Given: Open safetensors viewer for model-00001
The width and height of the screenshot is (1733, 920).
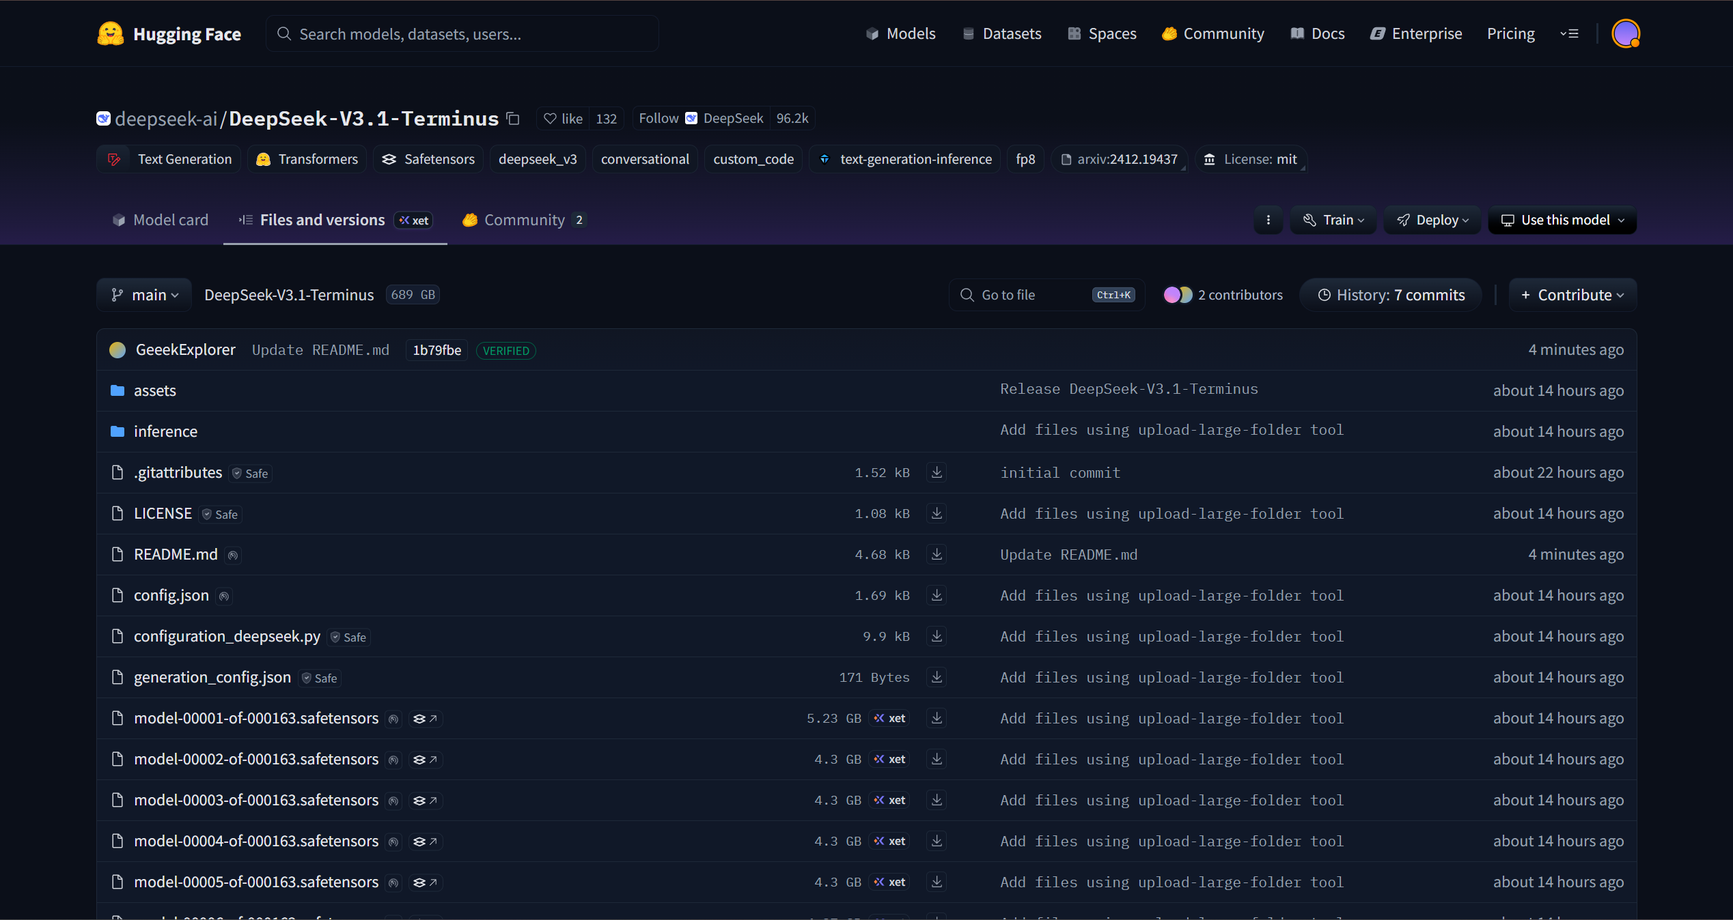Looking at the screenshot, I should (x=426, y=719).
